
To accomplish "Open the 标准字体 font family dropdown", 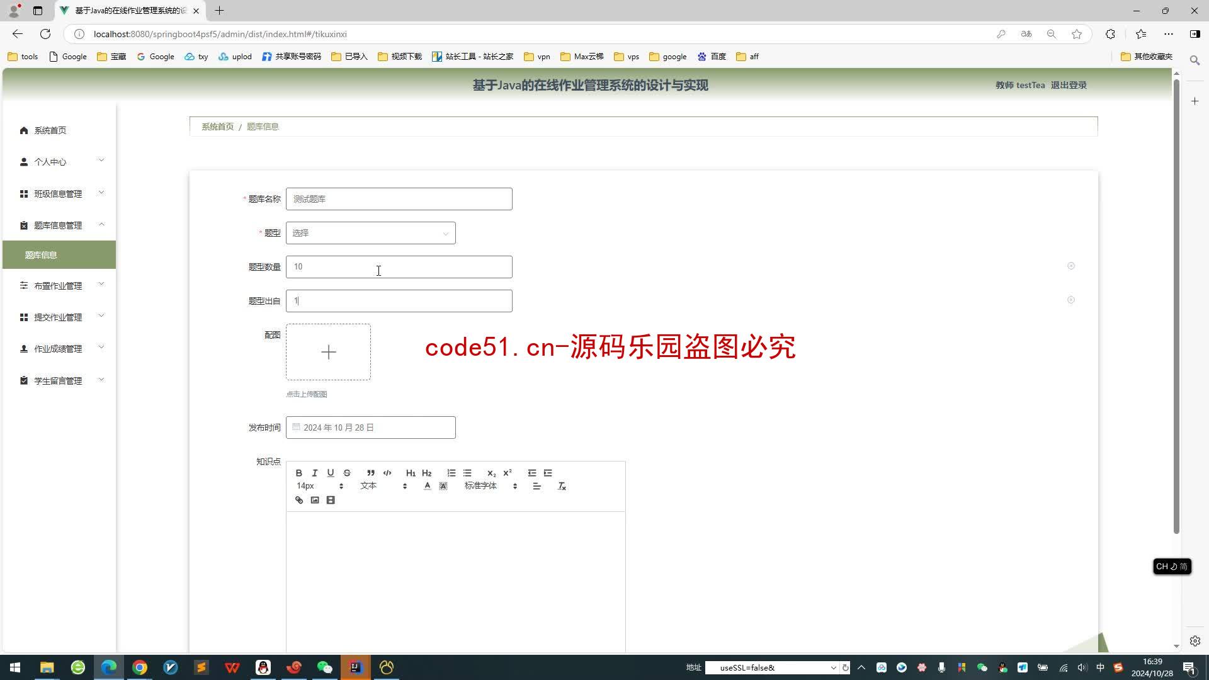I will (x=491, y=486).
